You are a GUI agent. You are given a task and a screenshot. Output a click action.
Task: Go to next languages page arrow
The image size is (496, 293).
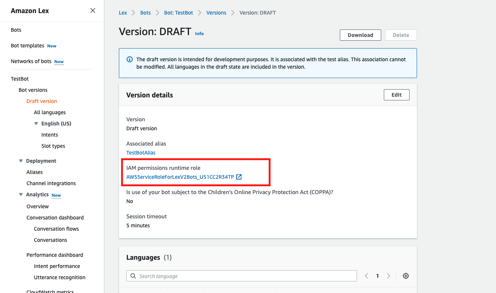[x=388, y=276]
